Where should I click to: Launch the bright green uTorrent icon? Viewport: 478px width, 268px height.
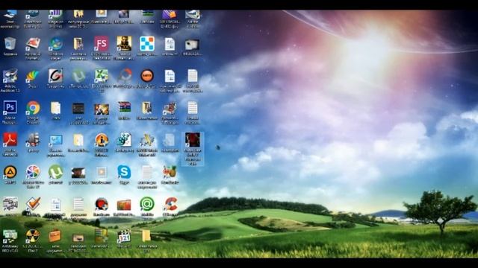pyautogui.click(x=56, y=172)
